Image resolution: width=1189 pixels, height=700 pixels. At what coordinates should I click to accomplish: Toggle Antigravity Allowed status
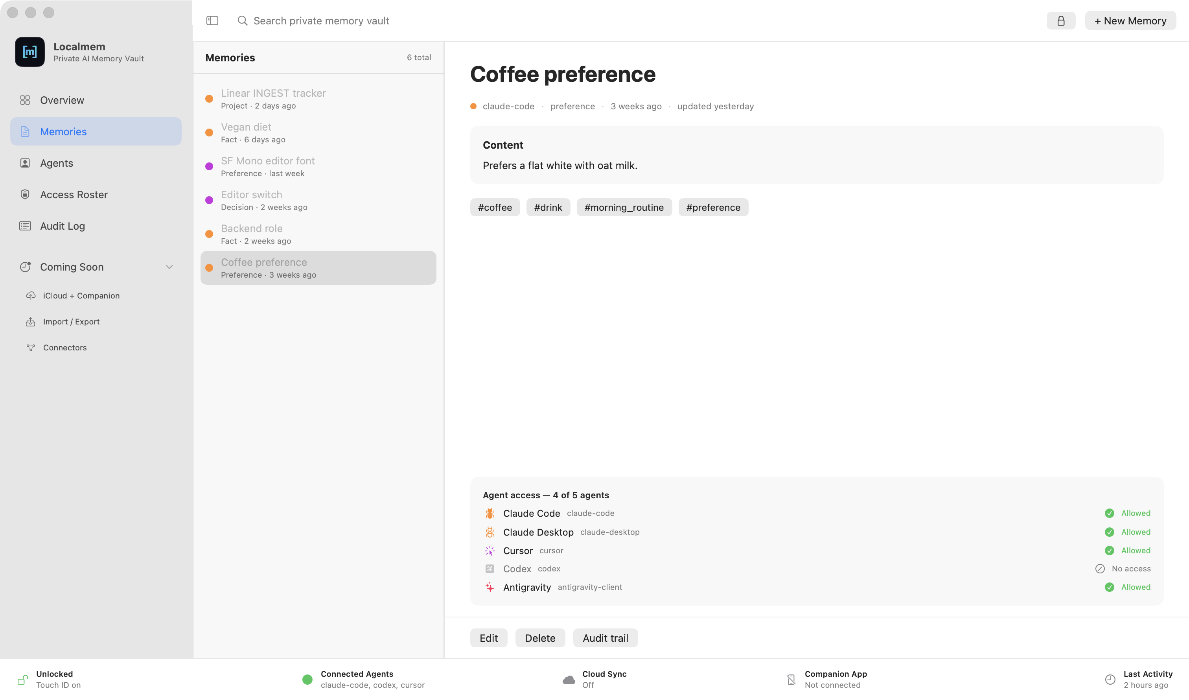click(x=1128, y=587)
